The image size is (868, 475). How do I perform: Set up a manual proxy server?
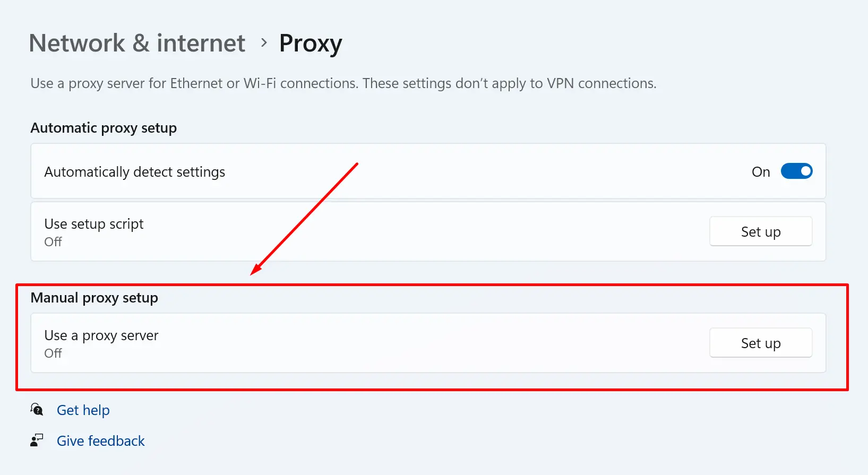click(760, 343)
